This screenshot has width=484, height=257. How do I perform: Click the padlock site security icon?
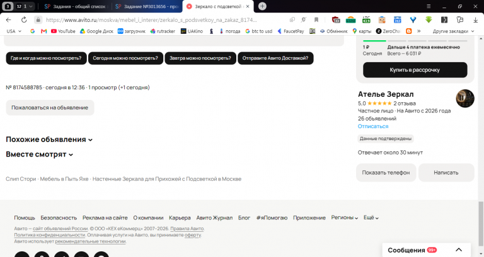38,19
